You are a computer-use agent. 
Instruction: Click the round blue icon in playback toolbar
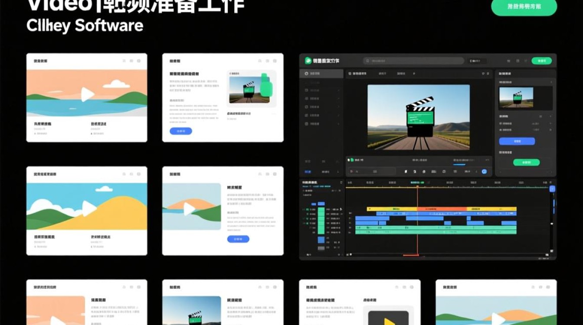(484, 172)
